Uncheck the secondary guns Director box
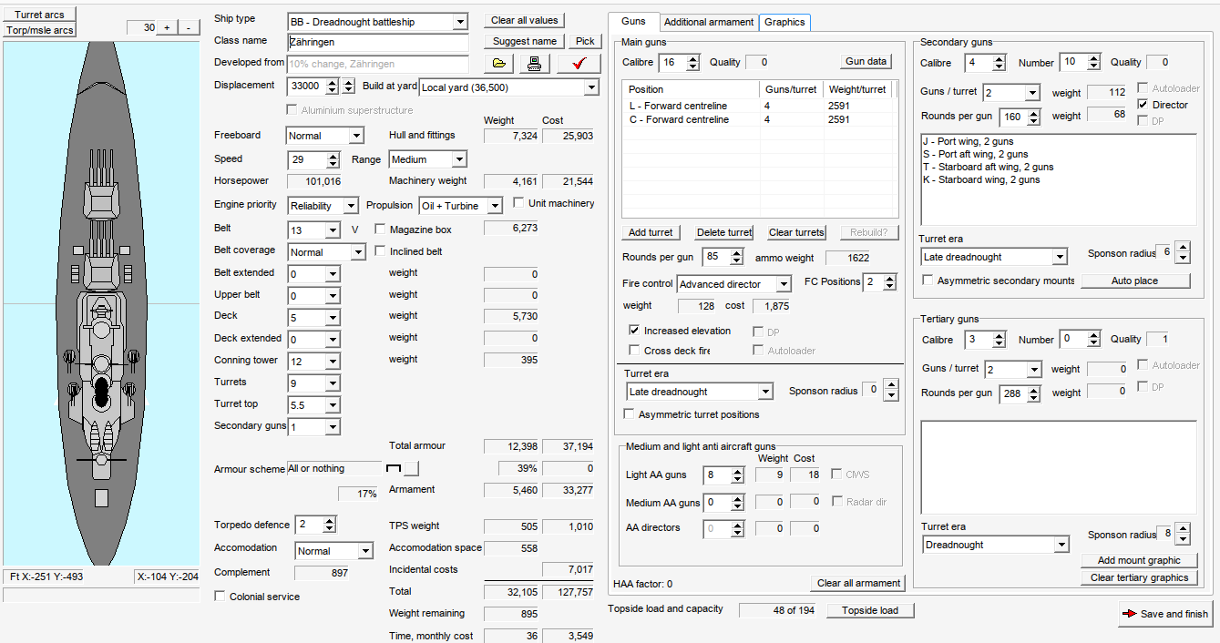This screenshot has width=1220, height=643. pyautogui.click(x=1143, y=105)
